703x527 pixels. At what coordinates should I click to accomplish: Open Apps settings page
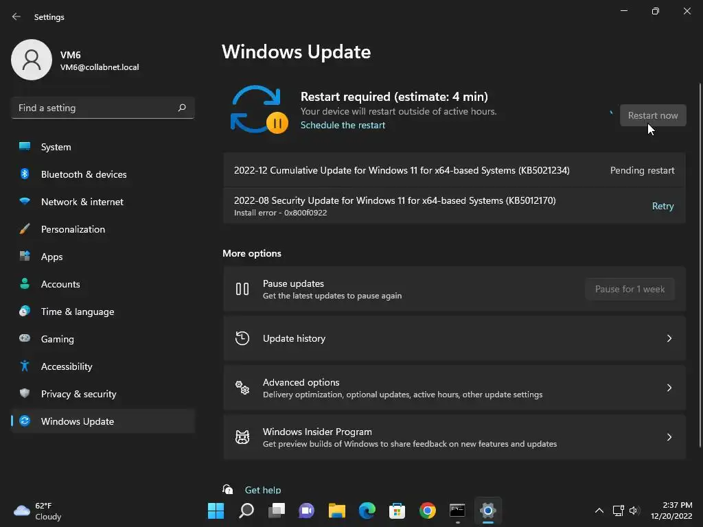coord(103,257)
